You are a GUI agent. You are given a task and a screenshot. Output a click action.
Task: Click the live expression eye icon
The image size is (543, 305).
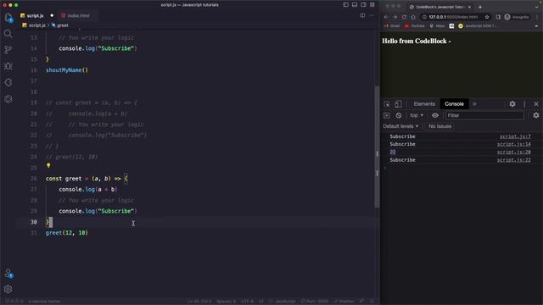[435, 115]
